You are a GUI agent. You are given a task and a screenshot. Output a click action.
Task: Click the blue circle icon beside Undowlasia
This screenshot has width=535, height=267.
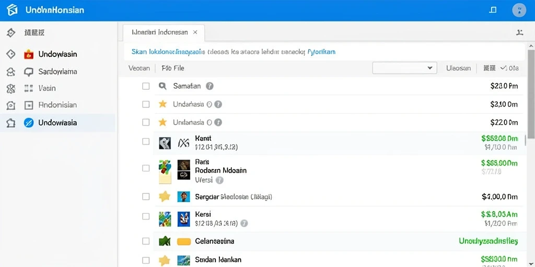point(29,123)
